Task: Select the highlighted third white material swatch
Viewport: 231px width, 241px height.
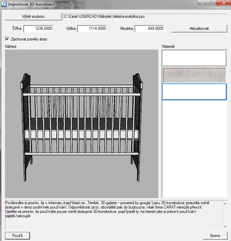Action: tap(194, 92)
